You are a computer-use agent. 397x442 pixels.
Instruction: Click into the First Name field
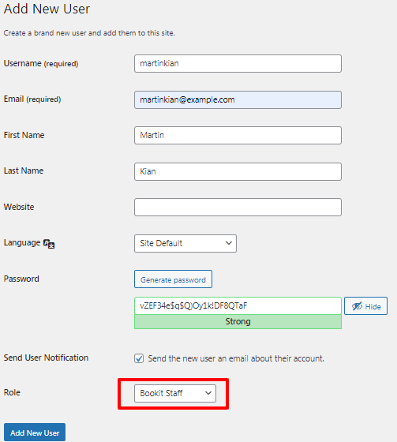[x=238, y=135]
